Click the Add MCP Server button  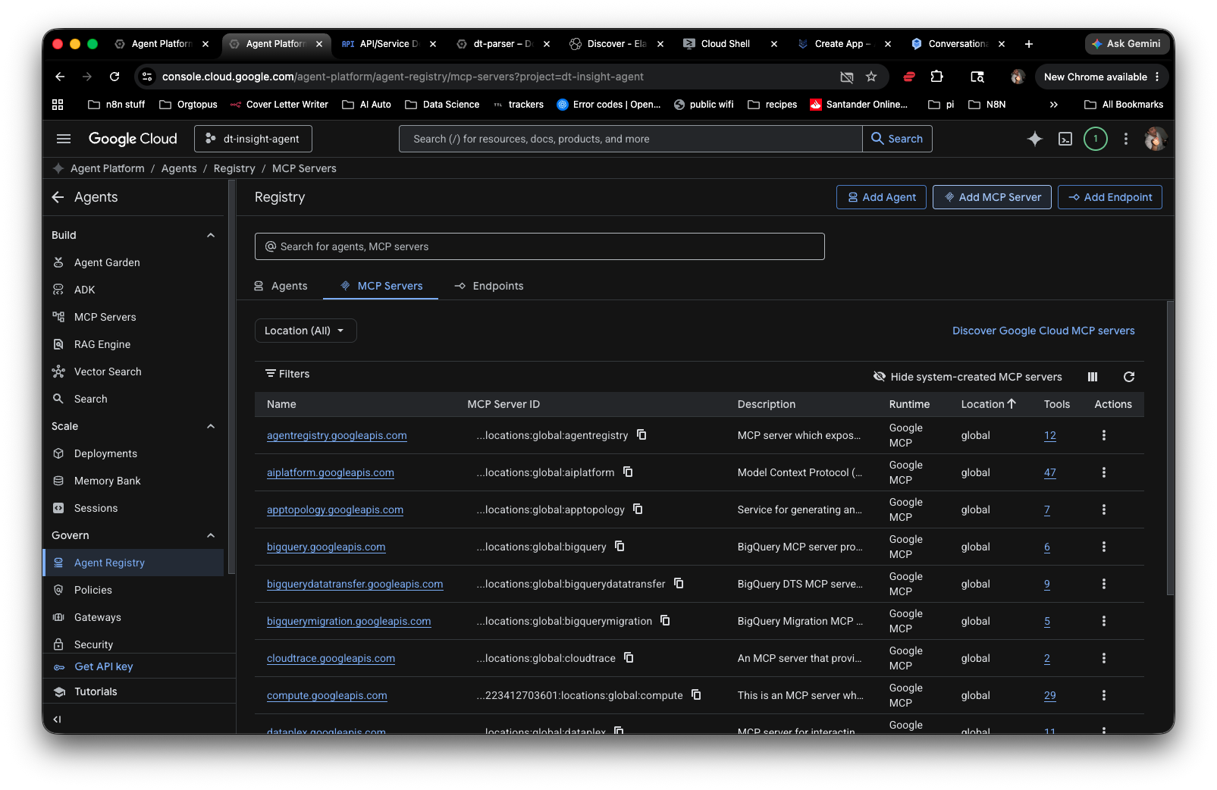(992, 197)
